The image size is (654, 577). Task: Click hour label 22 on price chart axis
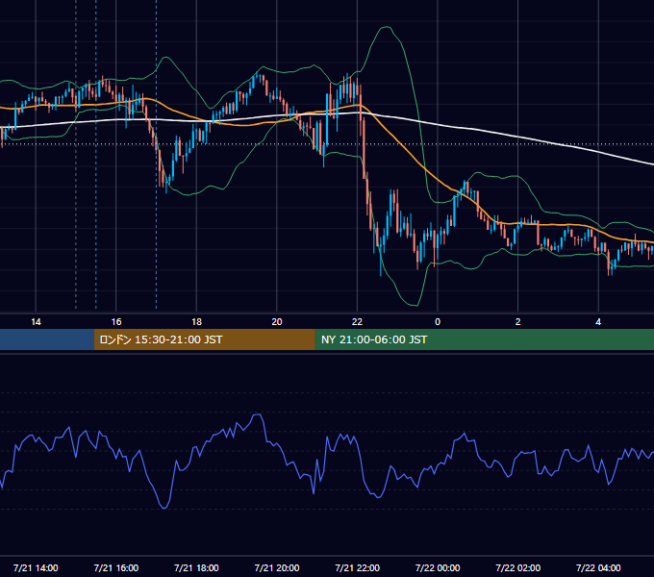(357, 322)
